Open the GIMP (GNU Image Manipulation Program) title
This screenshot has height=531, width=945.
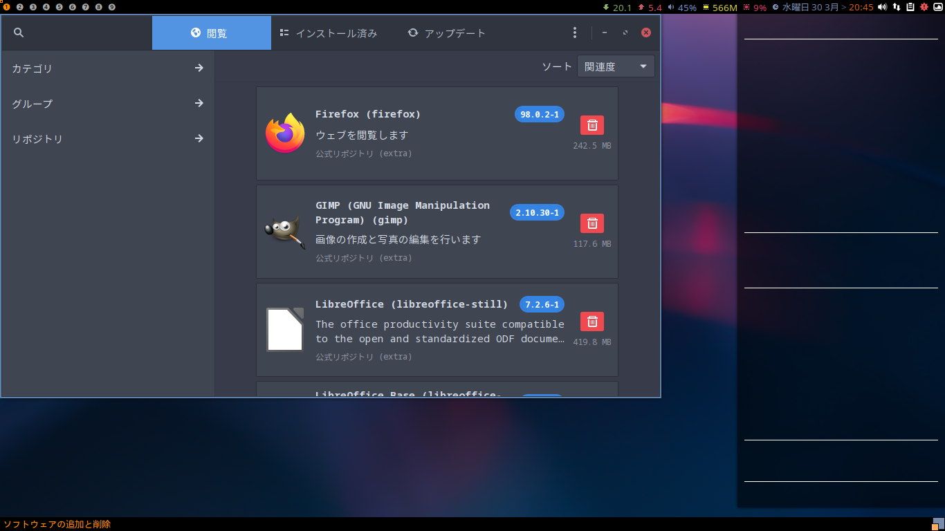point(403,212)
